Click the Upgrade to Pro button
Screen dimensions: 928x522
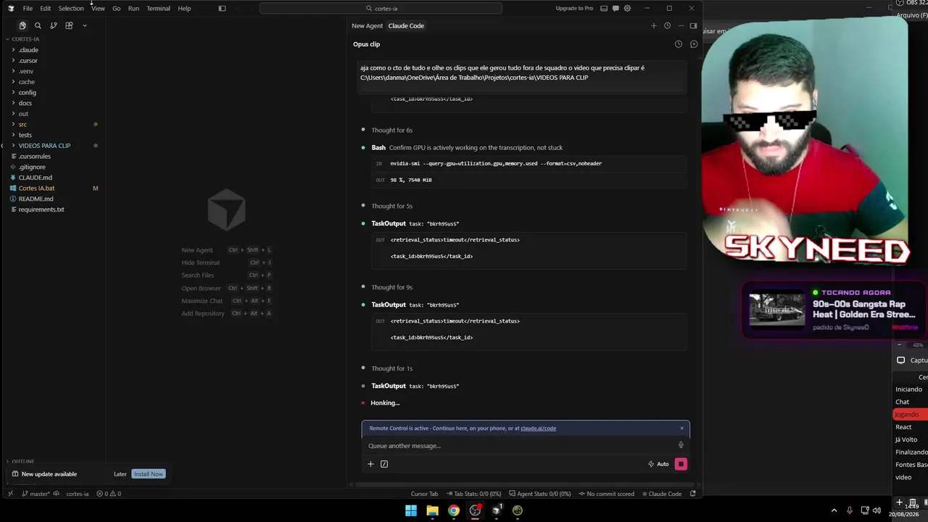click(574, 9)
